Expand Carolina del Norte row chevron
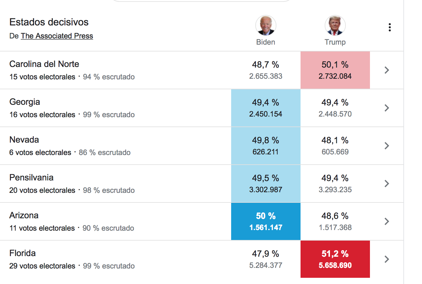The width and height of the screenshot is (422, 284). point(387,70)
